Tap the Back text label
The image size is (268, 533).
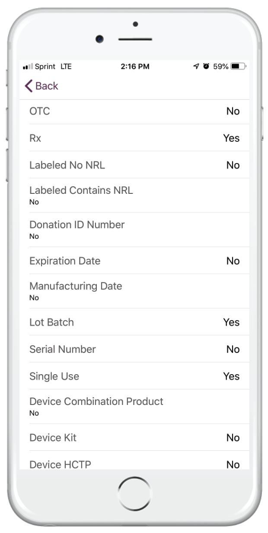click(x=47, y=86)
